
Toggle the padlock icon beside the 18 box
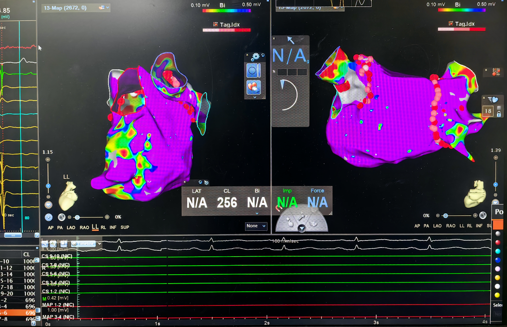pyautogui.click(x=499, y=114)
